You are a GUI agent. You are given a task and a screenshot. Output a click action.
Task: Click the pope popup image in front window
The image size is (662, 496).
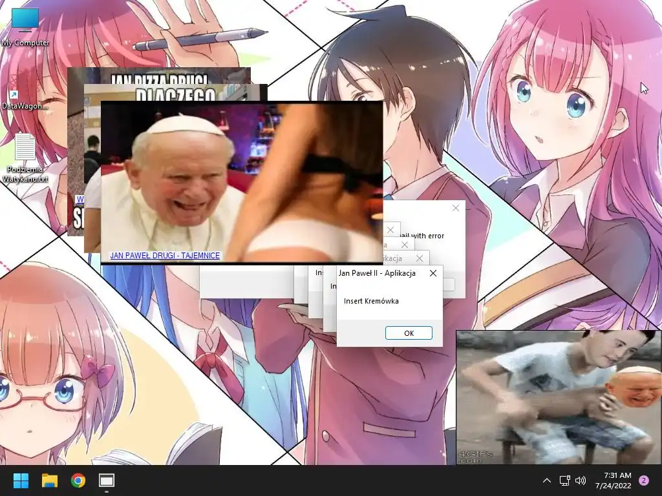[242, 182]
